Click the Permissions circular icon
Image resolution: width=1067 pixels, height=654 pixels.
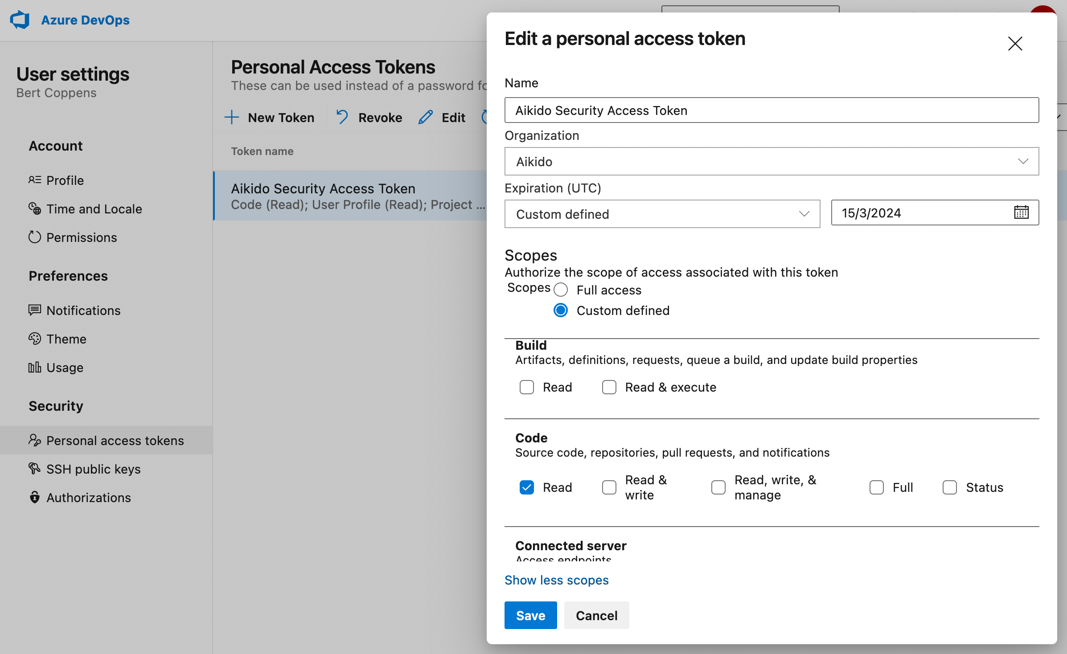point(35,237)
